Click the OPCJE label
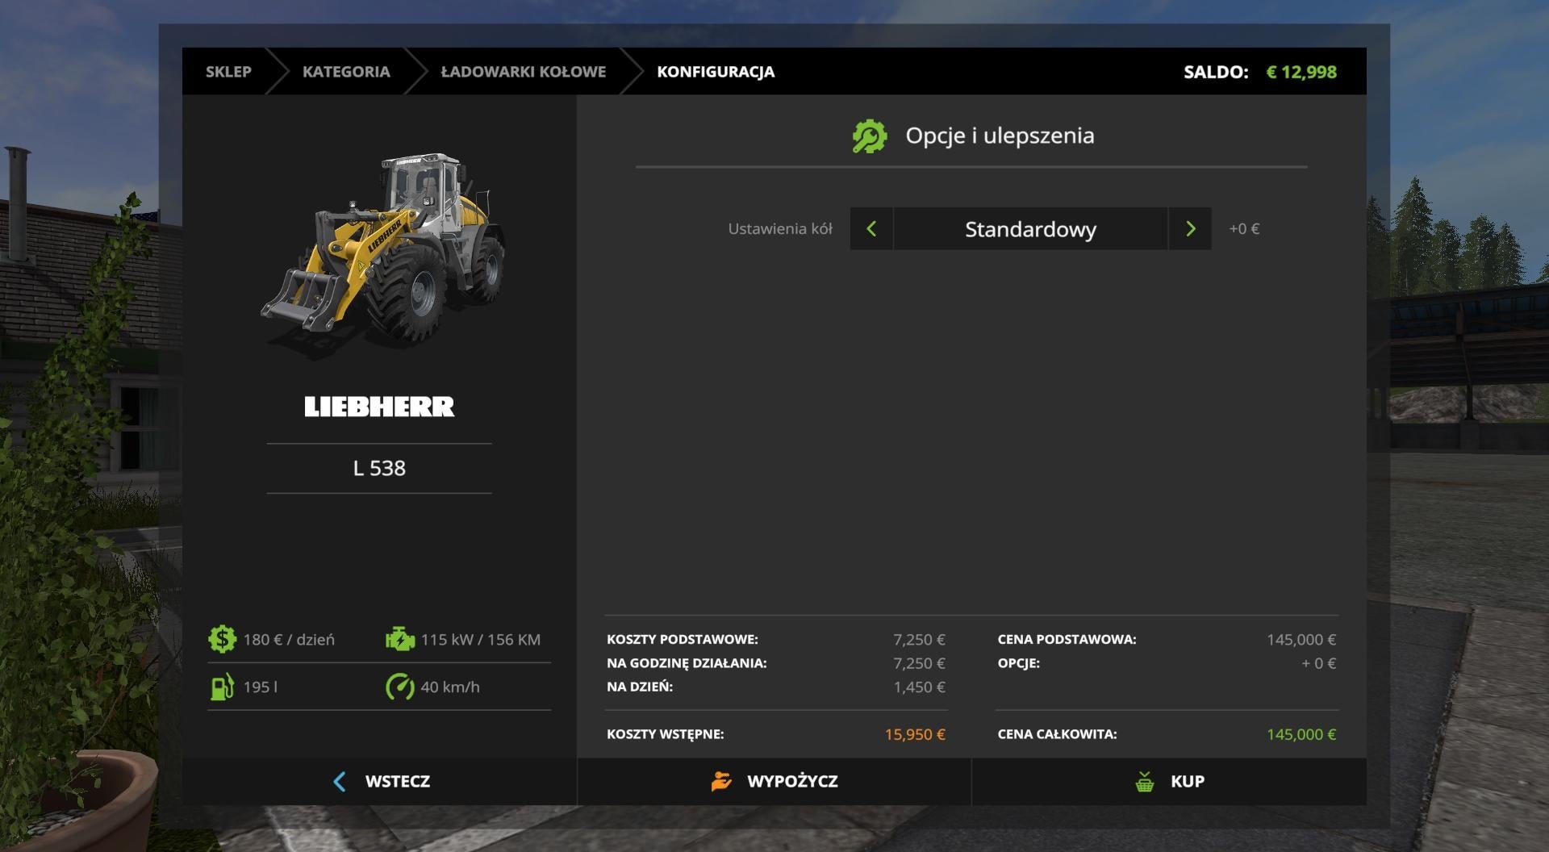1549x852 pixels. point(1018,663)
